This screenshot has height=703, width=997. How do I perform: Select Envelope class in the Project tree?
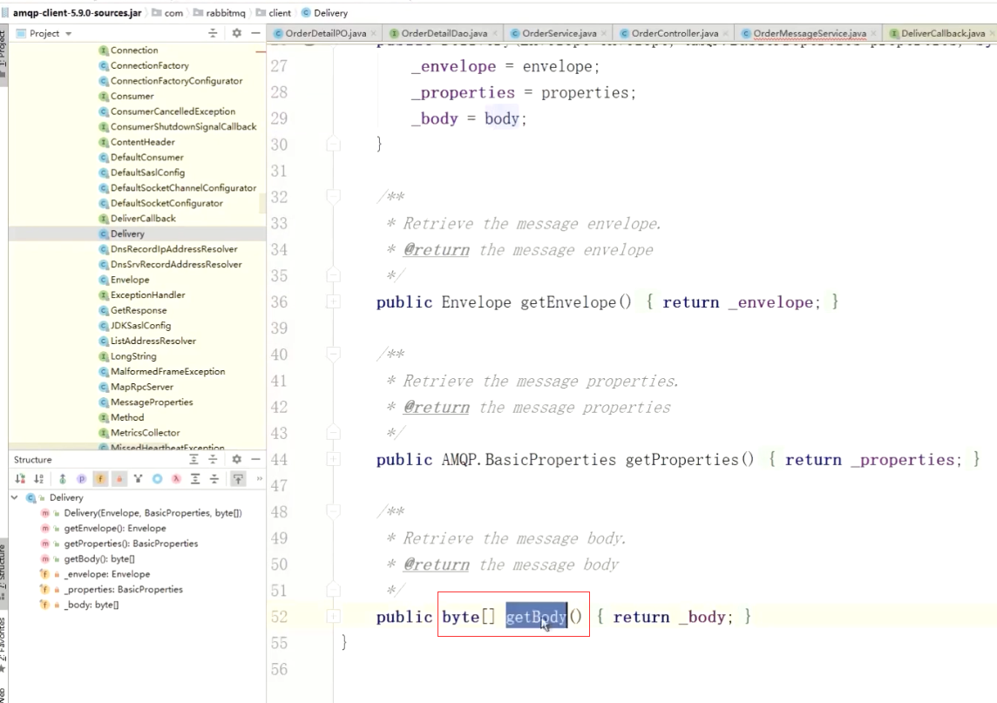coord(130,280)
